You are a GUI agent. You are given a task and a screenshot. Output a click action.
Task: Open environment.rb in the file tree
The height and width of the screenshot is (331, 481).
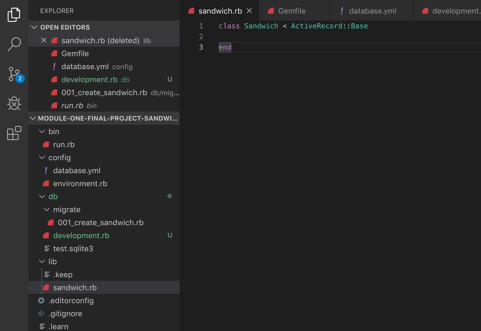point(80,184)
